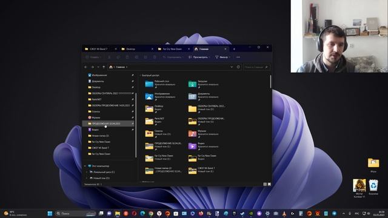Expand the address bar history dropdown
The width and height of the screenshot is (388, 218).
pyautogui.click(x=232, y=67)
